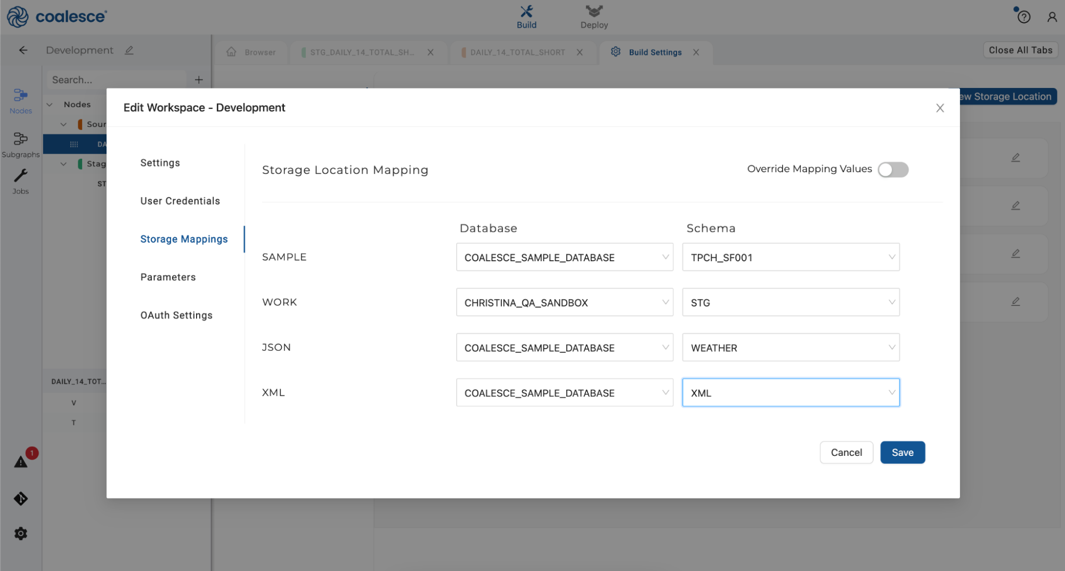Open the WORK schema dropdown showing STG
Screen dimensions: 1065x571
(x=791, y=303)
